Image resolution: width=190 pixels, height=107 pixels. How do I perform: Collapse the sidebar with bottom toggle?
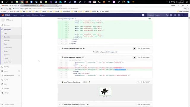pyautogui.click(x=8, y=105)
